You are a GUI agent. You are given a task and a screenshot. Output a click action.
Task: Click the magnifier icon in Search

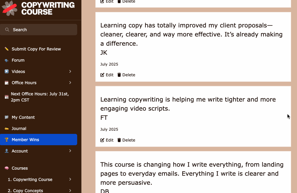tap(7, 30)
